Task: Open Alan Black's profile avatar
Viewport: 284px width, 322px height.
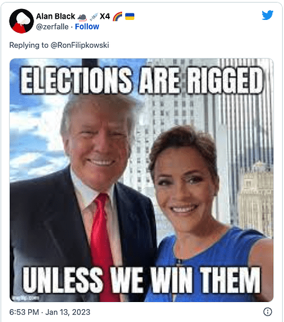Action: [21, 21]
